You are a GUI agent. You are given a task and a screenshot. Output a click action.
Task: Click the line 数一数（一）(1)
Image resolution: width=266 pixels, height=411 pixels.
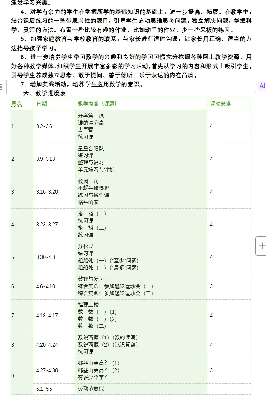click(x=97, y=312)
